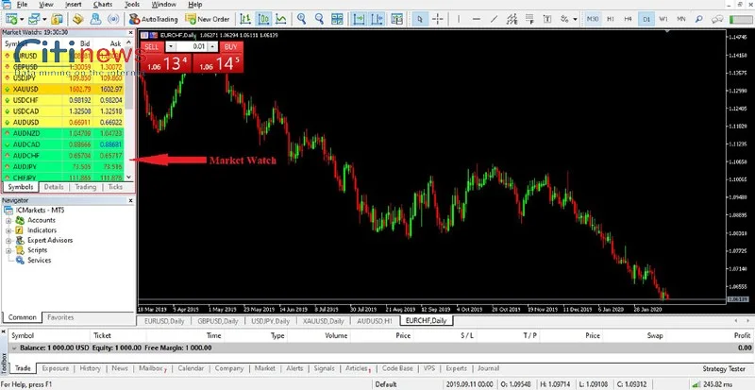Collapse the Balance summary row
Screen dimensions: 755x390
click(14, 348)
